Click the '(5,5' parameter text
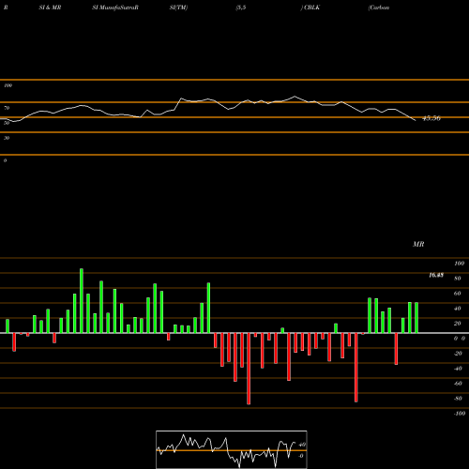Image resolution: width=469 pixels, height=469 pixels. coord(241,8)
